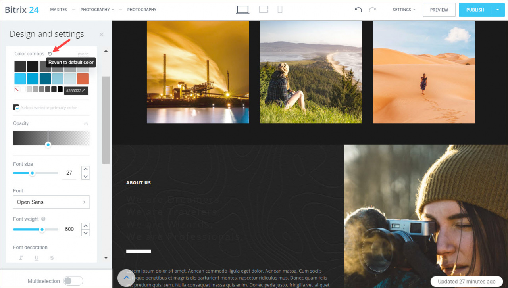The width and height of the screenshot is (508, 288).
Task: Increase font size with up stepper
Action: [85, 169]
